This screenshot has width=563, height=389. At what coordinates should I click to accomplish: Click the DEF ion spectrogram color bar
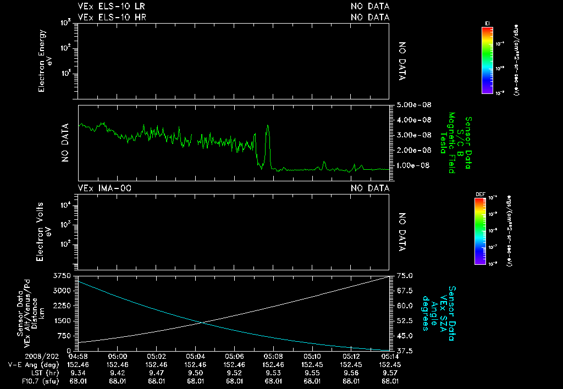point(480,231)
